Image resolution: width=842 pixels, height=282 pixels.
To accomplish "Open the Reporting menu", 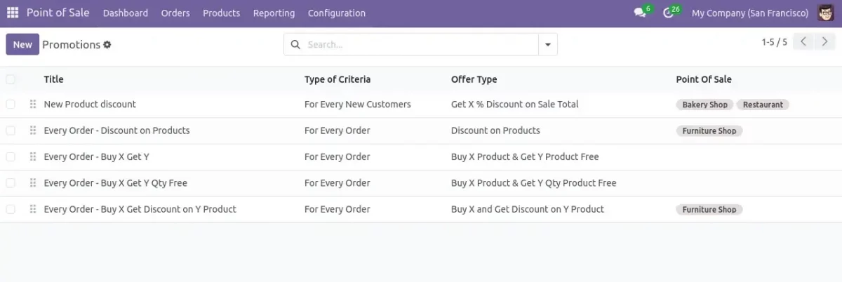I will (x=274, y=13).
